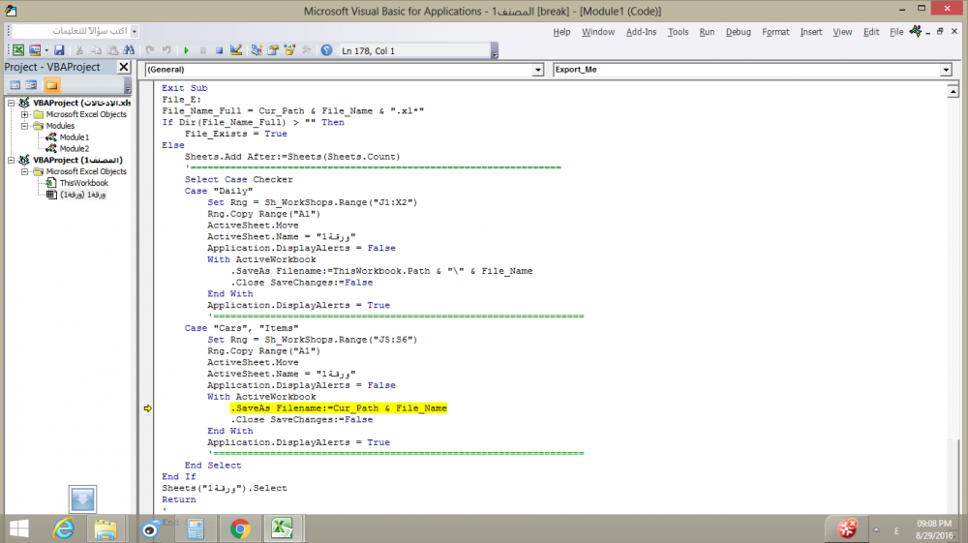Open Properties Window toolbar icon
Screen dimensions: 968x543
(273, 50)
